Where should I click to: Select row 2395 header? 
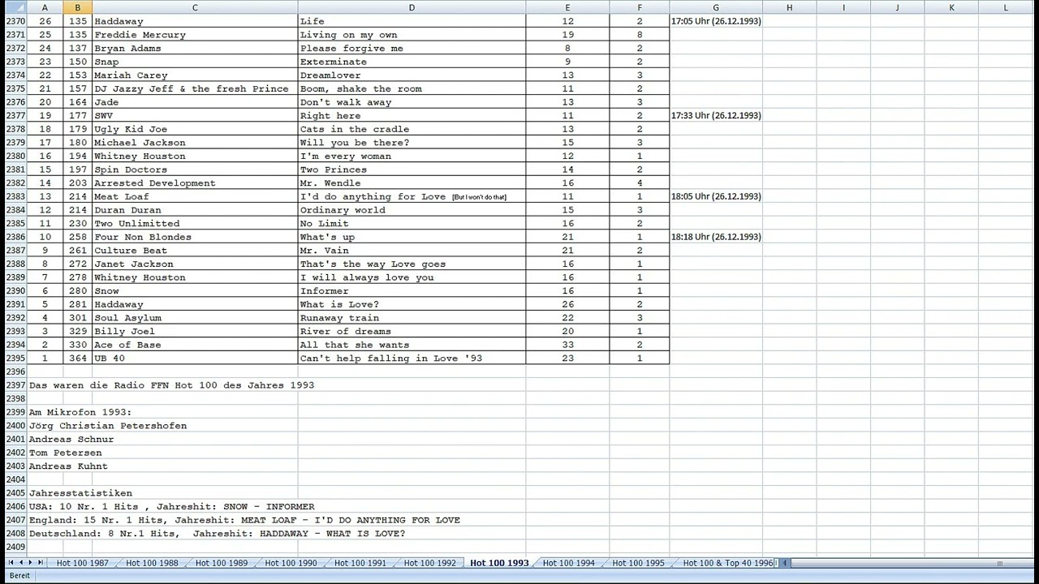15,359
